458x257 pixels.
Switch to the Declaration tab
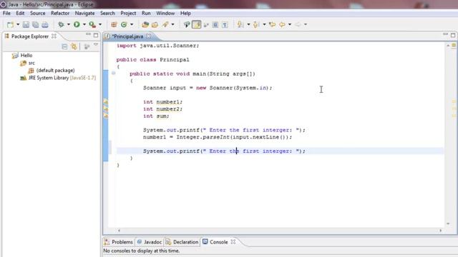point(182,242)
